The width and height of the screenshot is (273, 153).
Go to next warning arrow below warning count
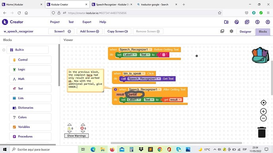70,132
